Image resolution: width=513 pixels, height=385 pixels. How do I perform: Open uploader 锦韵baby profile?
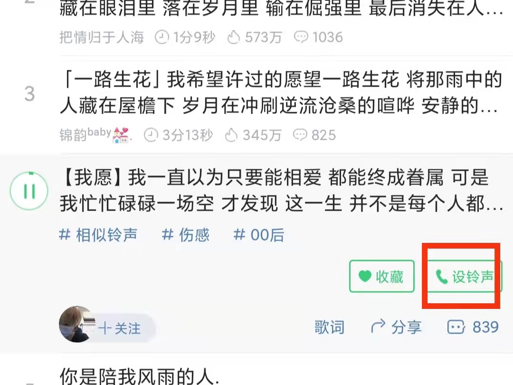point(95,135)
